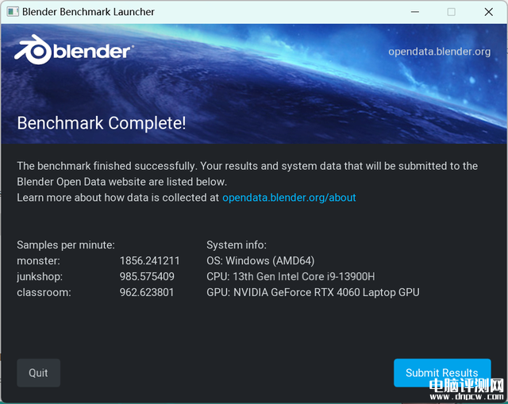This screenshot has height=404, width=508.
Task: Close the Blender Benchmark Launcher window
Action: (489, 12)
